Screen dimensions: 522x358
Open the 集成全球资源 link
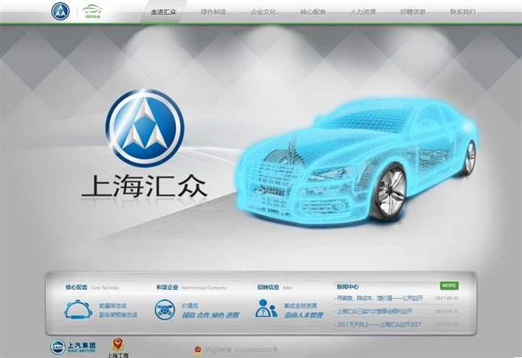(301, 305)
